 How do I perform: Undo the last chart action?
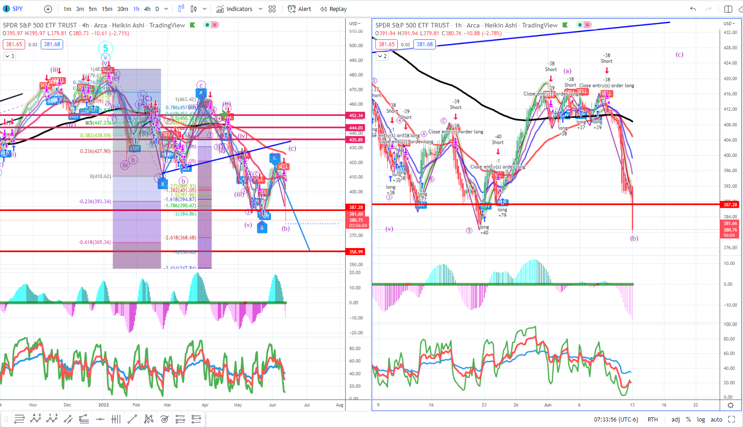(693, 9)
